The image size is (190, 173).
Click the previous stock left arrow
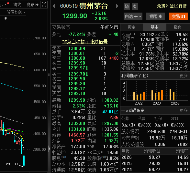coord(54,6)
